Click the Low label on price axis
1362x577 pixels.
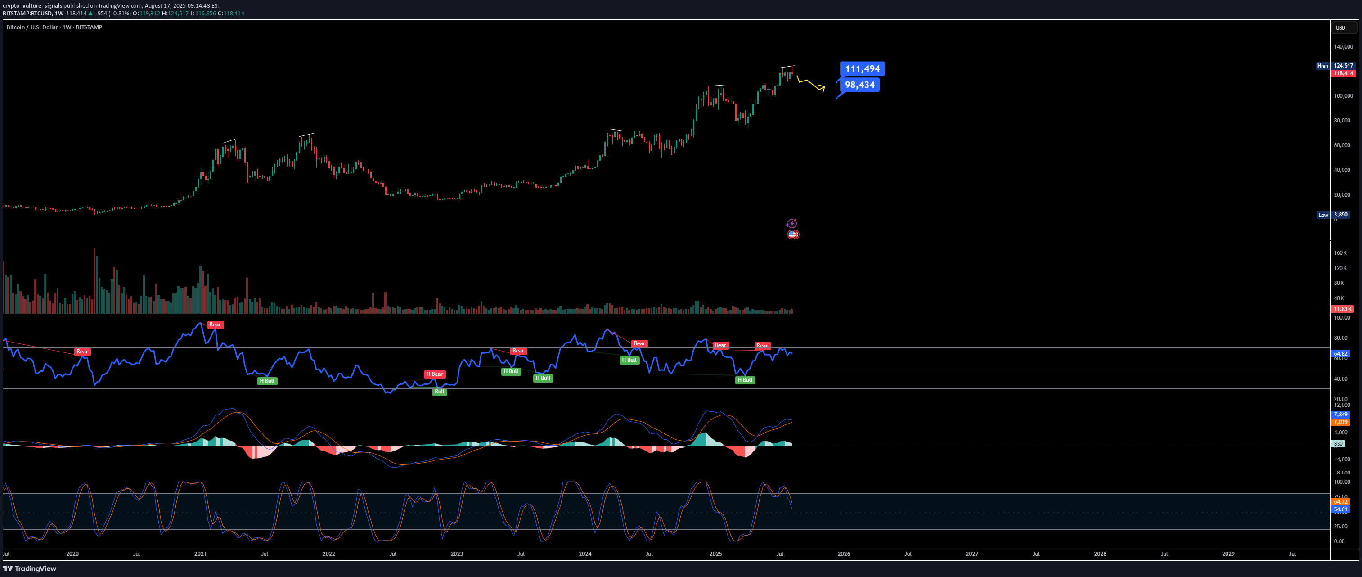1323,215
